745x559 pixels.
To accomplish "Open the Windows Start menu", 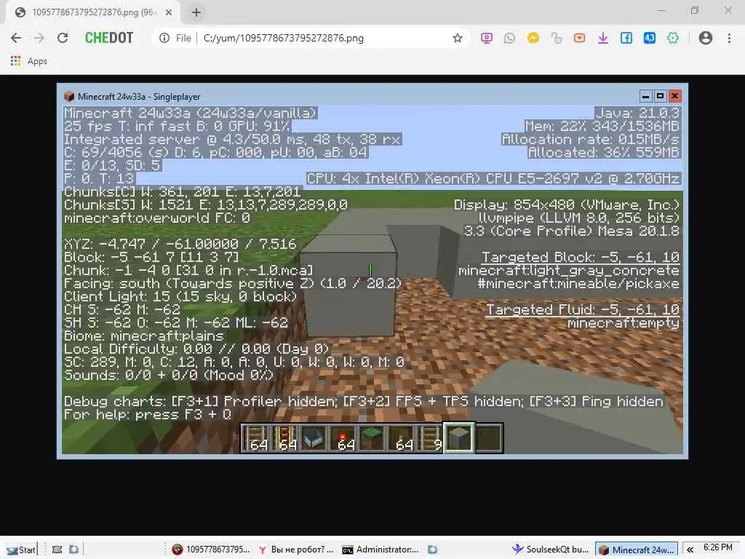I will (x=21, y=550).
